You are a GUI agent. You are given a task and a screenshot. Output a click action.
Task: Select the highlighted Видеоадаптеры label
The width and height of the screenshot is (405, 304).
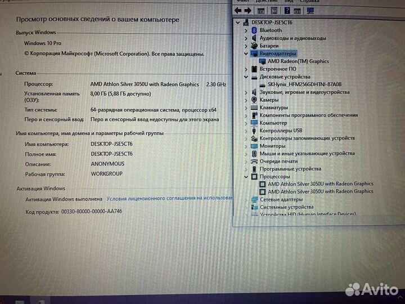coord(278,53)
